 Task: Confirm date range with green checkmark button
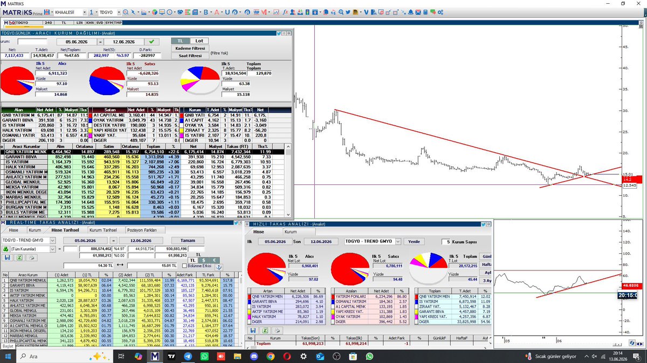[152, 41]
